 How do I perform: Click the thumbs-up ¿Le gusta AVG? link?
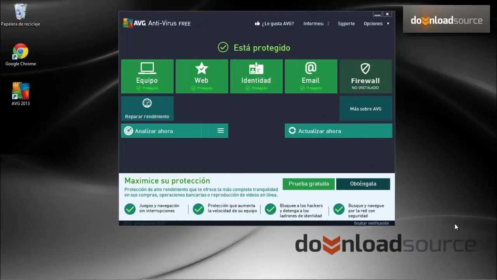[x=274, y=24]
